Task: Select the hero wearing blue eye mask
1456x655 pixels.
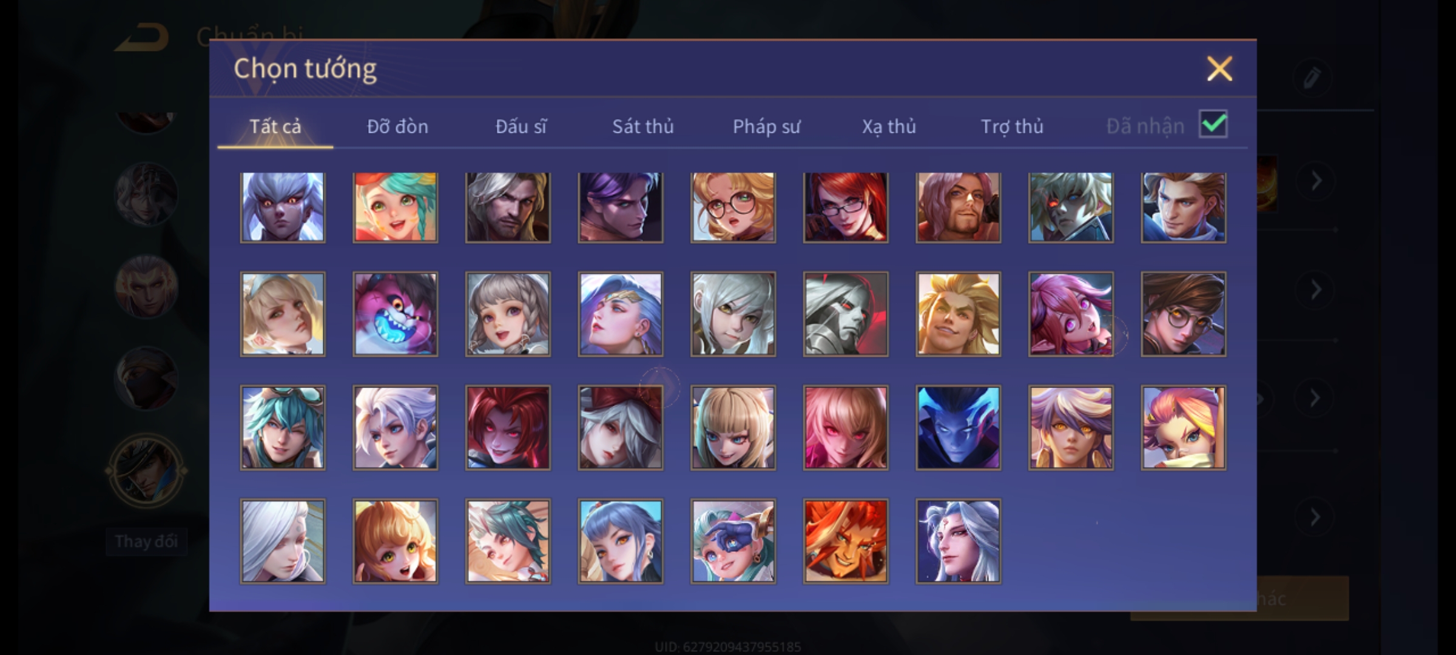Action: pyautogui.click(x=733, y=541)
